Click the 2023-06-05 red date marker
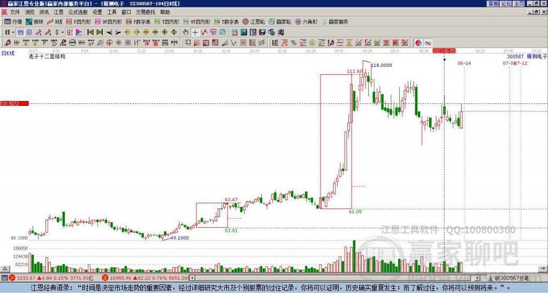 pyautogui.click(x=444, y=51)
